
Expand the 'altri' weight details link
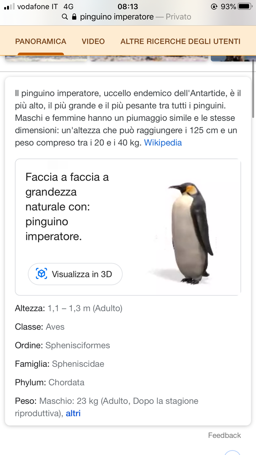pyautogui.click(x=73, y=413)
